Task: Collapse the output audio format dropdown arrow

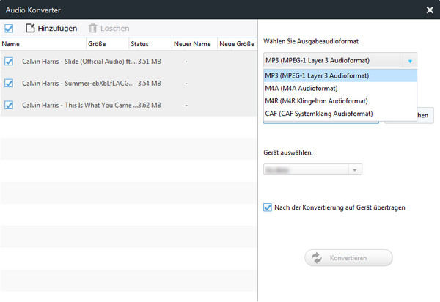Action: click(410, 61)
